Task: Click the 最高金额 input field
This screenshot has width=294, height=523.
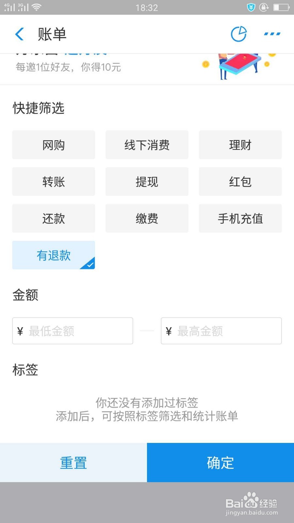Action: [221, 331]
